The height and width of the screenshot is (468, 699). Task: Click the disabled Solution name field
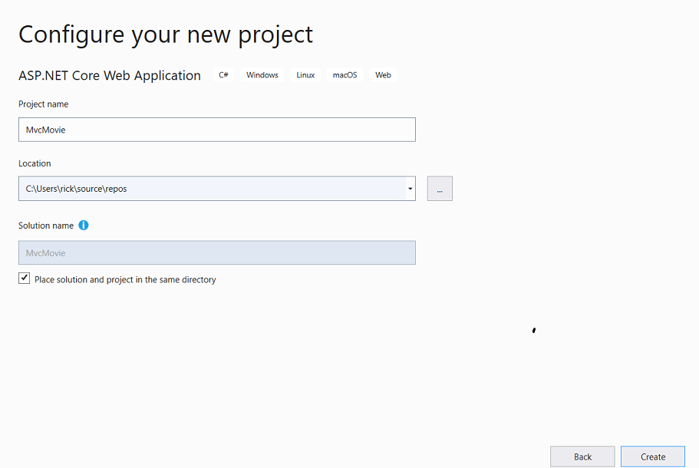click(217, 252)
